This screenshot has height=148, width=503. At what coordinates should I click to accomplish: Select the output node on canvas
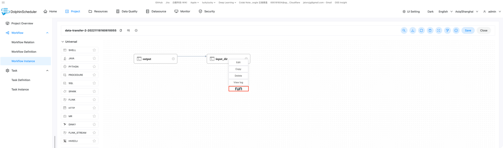click(x=155, y=59)
